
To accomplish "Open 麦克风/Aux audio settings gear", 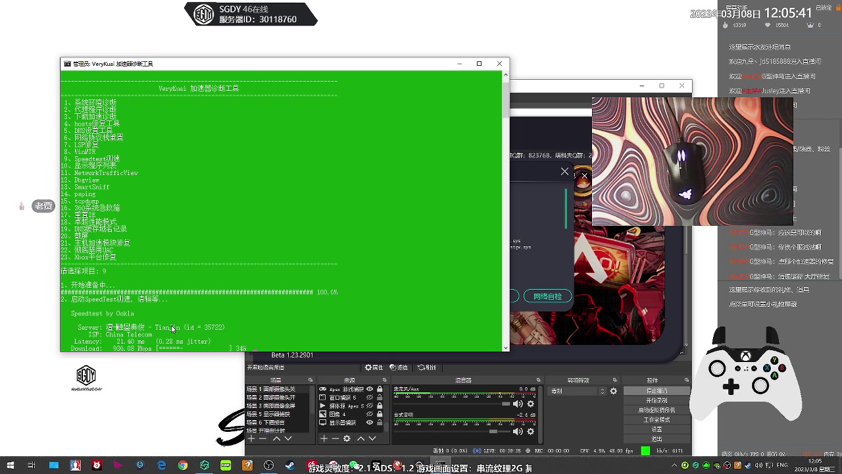I will (x=531, y=404).
